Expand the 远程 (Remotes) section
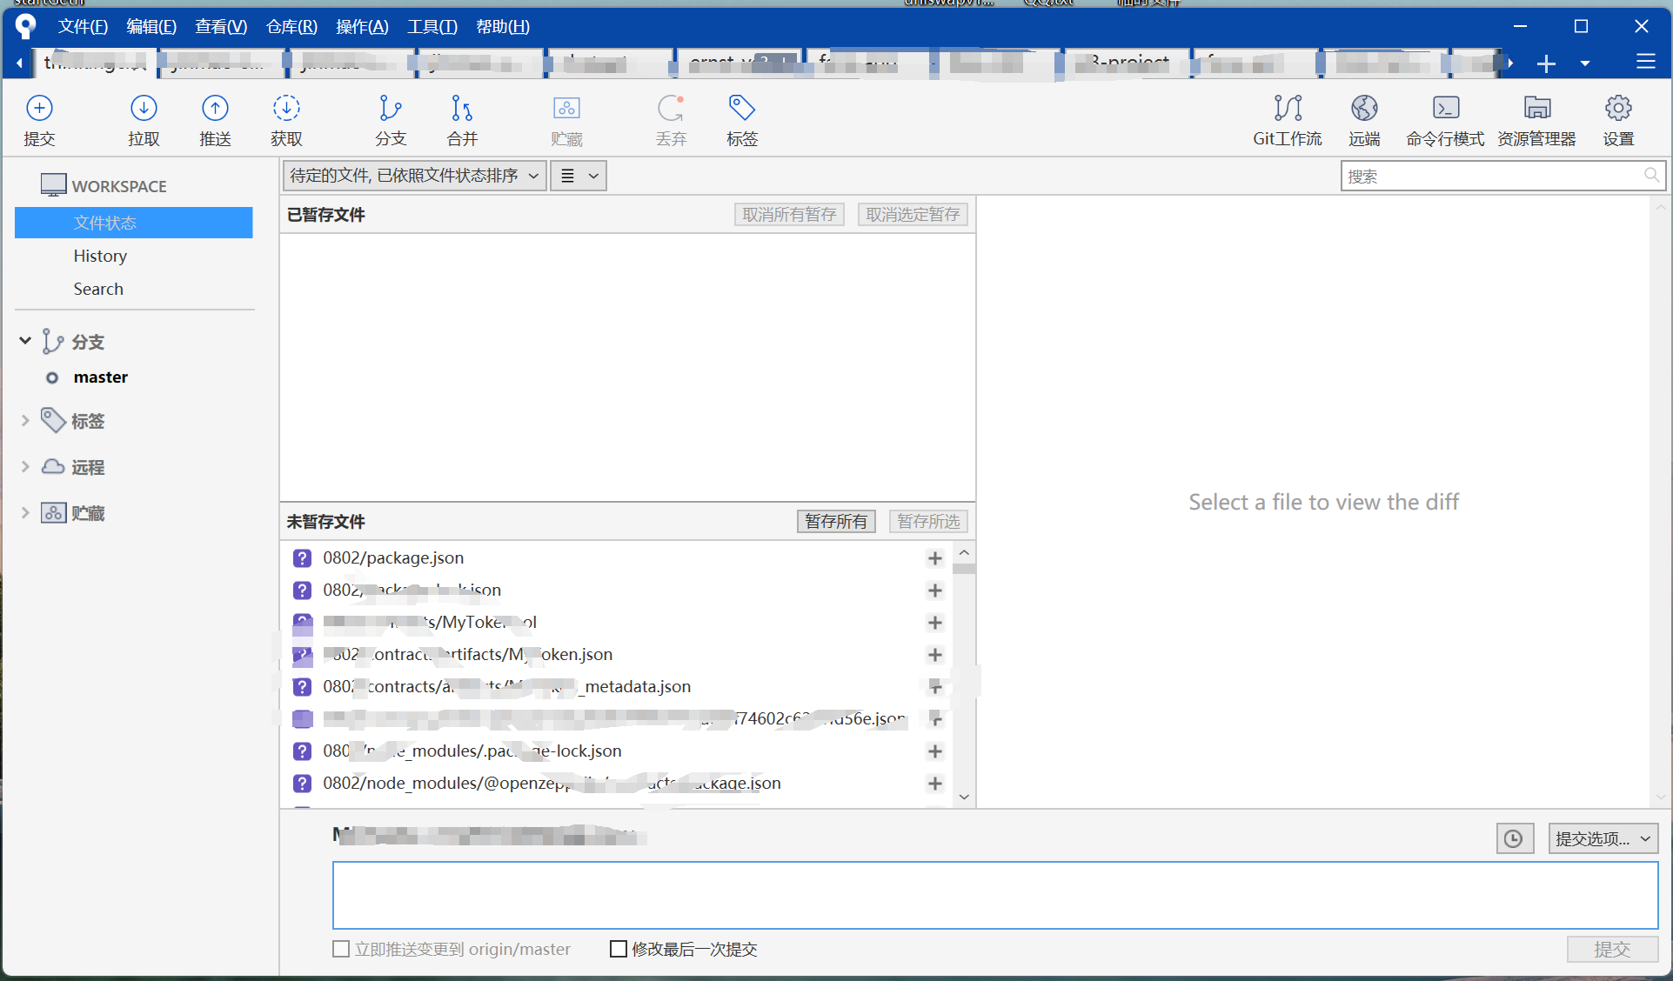This screenshot has height=981, width=1673. [x=25, y=467]
